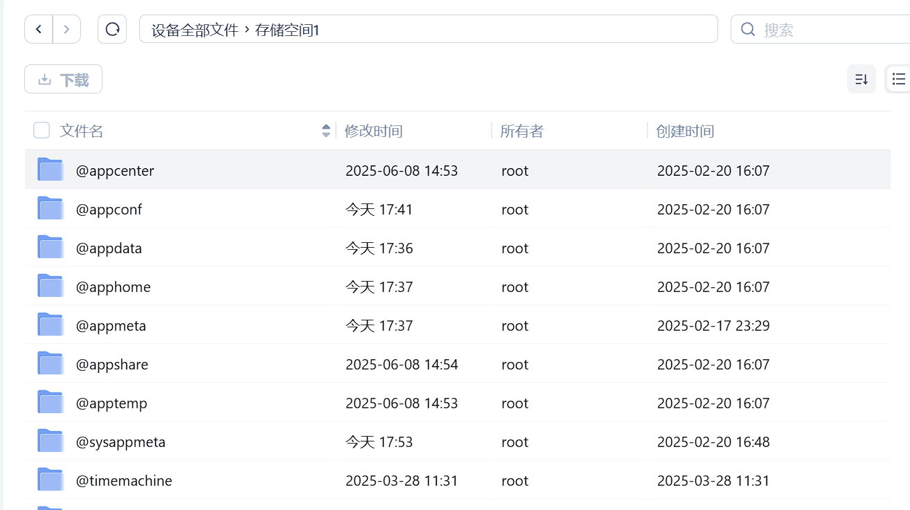
Task: Select the @appcenter file name
Action: tap(115, 170)
